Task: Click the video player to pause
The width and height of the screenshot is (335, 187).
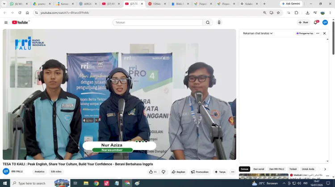Action: [119, 94]
